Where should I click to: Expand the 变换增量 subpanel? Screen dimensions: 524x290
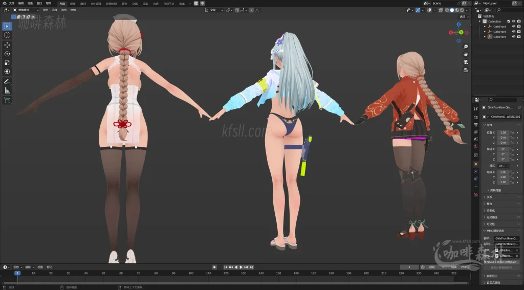[x=494, y=190]
